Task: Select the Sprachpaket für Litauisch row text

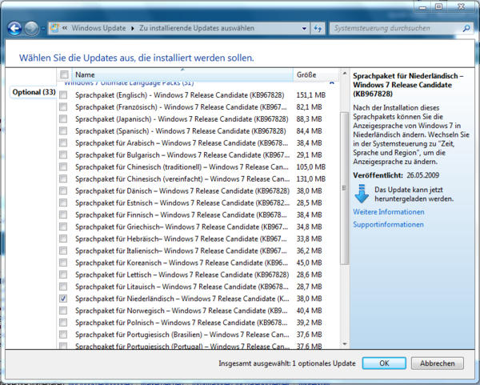Action: 182,287
